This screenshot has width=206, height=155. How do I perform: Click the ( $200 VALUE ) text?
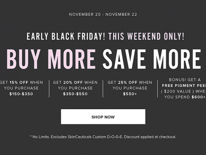coord(177,91)
